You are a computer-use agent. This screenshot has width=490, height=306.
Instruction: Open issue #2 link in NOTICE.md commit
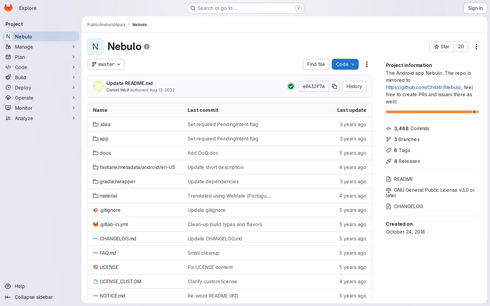tap(234, 296)
